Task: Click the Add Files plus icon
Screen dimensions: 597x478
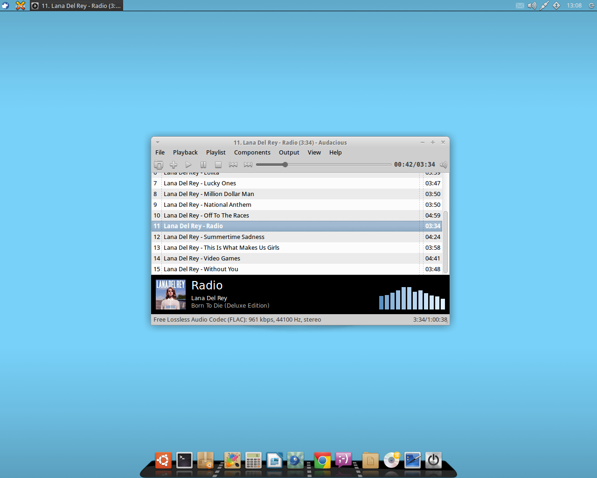Action: click(x=174, y=165)
